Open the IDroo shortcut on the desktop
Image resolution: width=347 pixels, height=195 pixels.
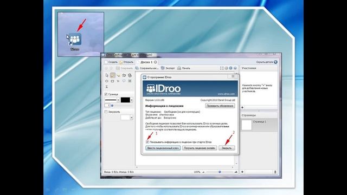(x=75, y=41)
